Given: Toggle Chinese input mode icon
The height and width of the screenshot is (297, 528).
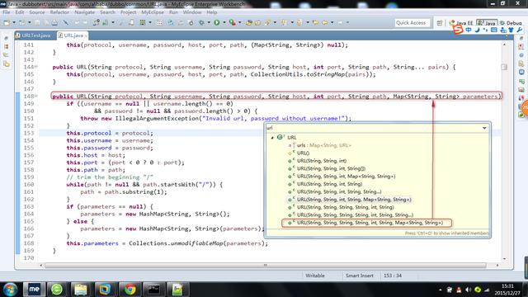Looking at the screenshot, I should pos(469,30).
